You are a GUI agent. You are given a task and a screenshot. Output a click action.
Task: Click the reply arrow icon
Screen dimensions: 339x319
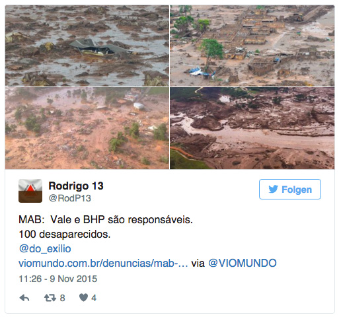[x=24, y=298]
